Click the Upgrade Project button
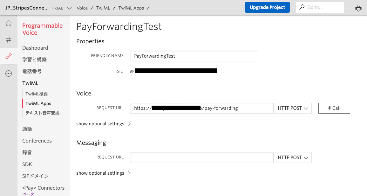 (267, 7)
